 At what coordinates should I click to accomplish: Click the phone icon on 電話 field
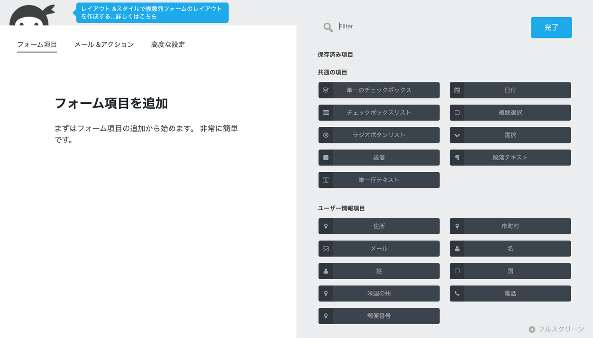point(457,294)
